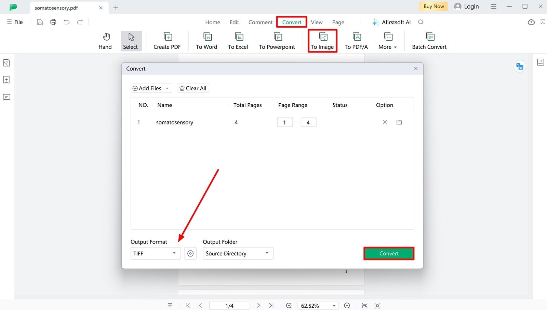This screenshot has width=547, height=310.
Task: Click fit width icon
Action: [365, 306]
